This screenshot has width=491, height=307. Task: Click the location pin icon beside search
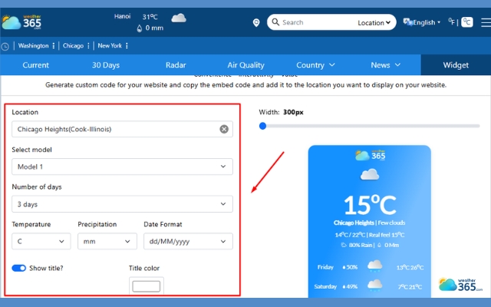pyautogui.click(x=256, y=22)
